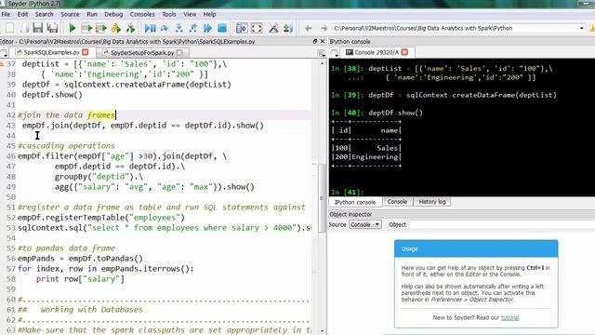Click the Object input field
595x335 pixels.
click(x=502, y=224)
